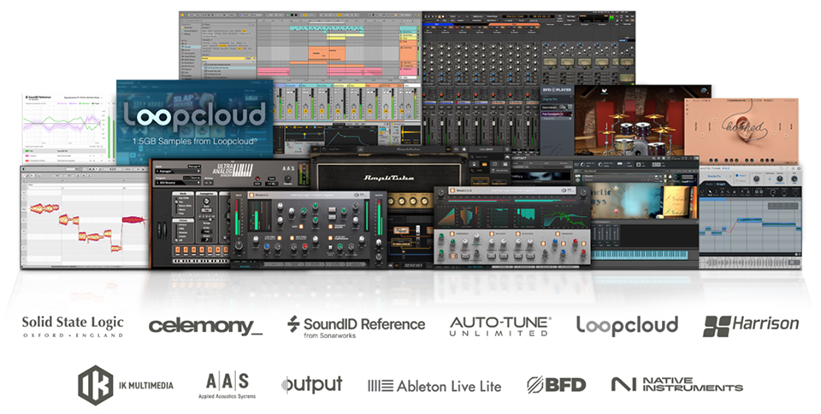
Task: Click 'Applied Acoustics Systems' caption text
Action: (227, 396)
